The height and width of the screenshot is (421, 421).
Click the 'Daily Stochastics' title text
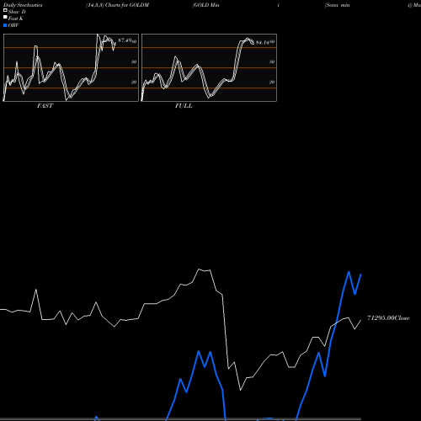coord(23,5)
